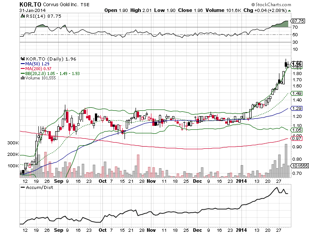This screenshot has height=234, width=309.
Task: Click the last white candlestick at 1.96
Action: [288, 66]
